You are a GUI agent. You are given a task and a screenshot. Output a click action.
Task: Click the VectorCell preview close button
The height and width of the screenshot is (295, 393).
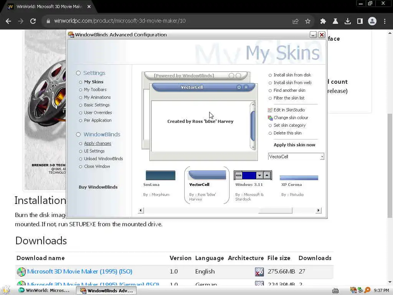click(246, 87)
